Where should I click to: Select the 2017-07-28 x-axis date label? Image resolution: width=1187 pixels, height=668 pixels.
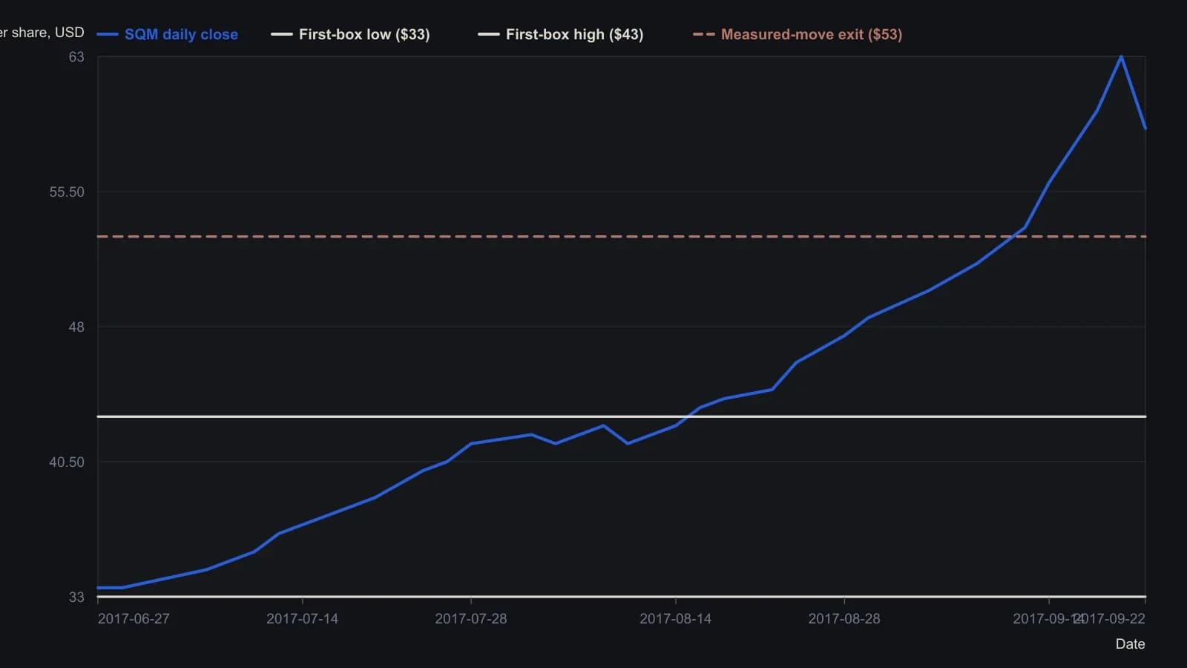point(471,619)
